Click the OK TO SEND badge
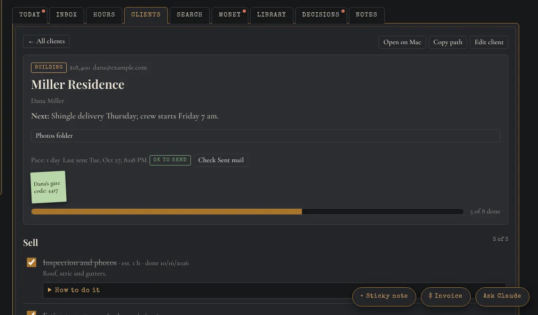 (170, 160)
